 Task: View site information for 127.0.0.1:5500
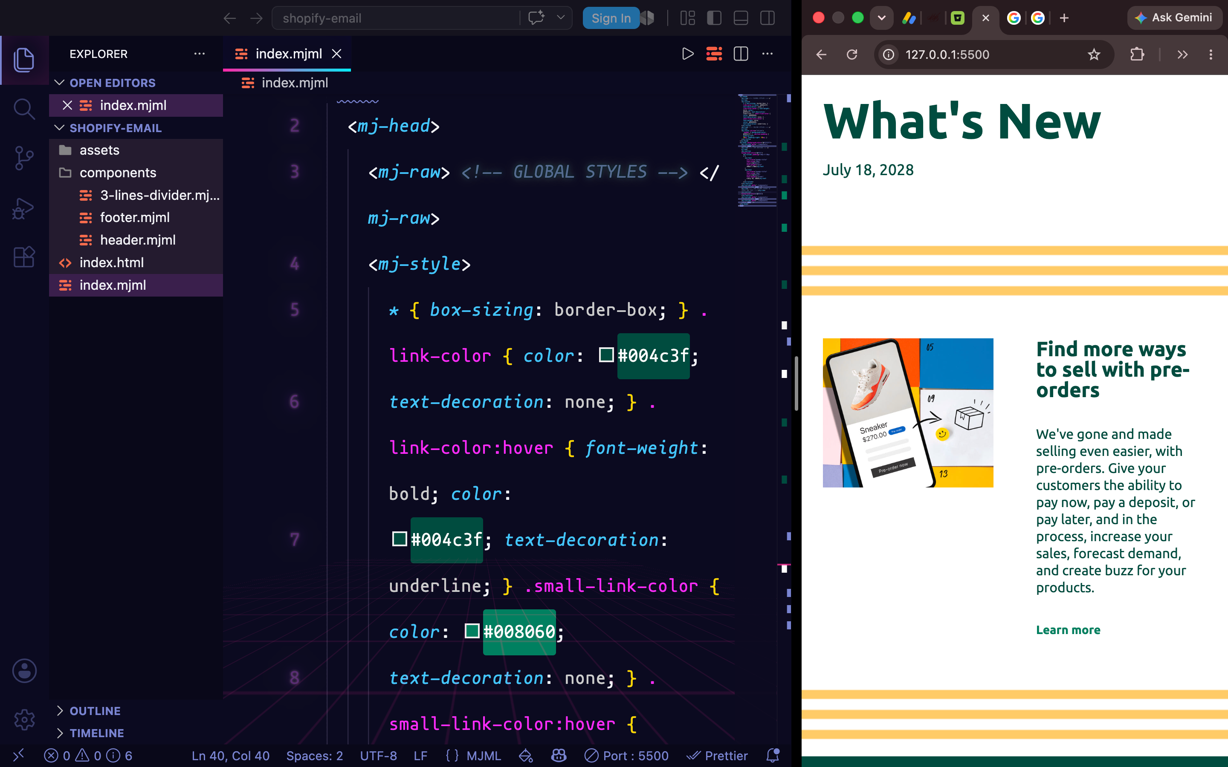point(889,54)
